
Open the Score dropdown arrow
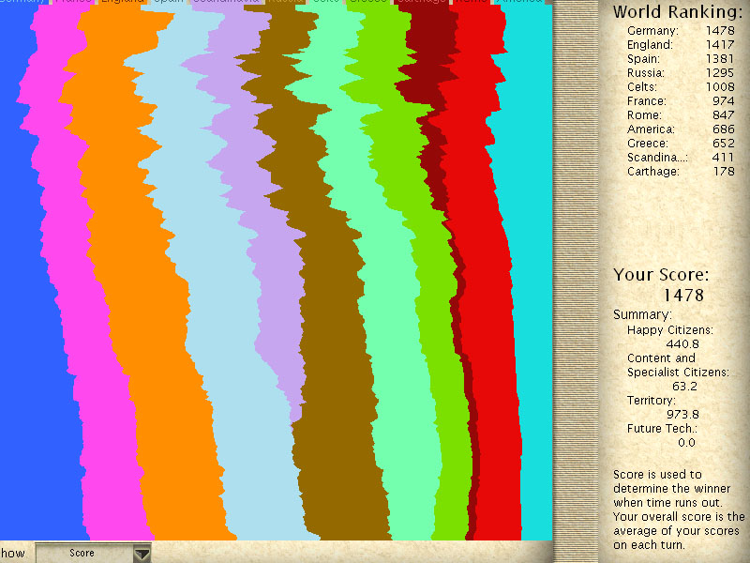point(142,554)
